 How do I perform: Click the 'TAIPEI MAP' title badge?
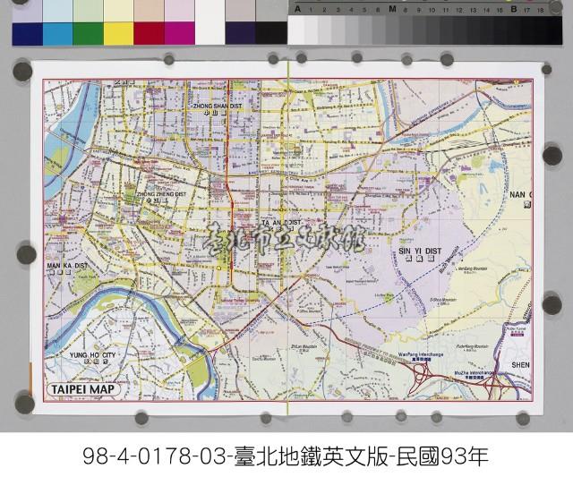point(83,389)
